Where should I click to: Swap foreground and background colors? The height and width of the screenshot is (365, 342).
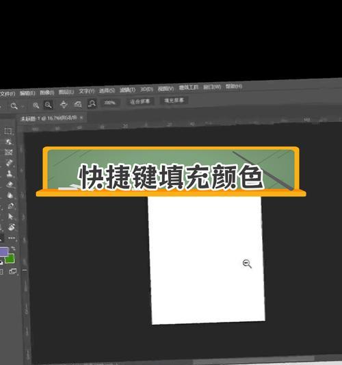[x=13, y=249]
